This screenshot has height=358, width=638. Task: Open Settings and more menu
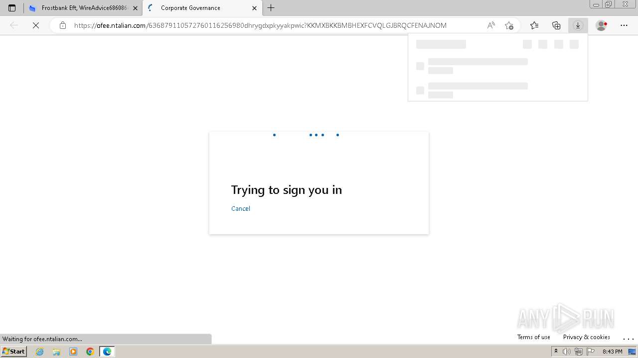click(624, 25)
